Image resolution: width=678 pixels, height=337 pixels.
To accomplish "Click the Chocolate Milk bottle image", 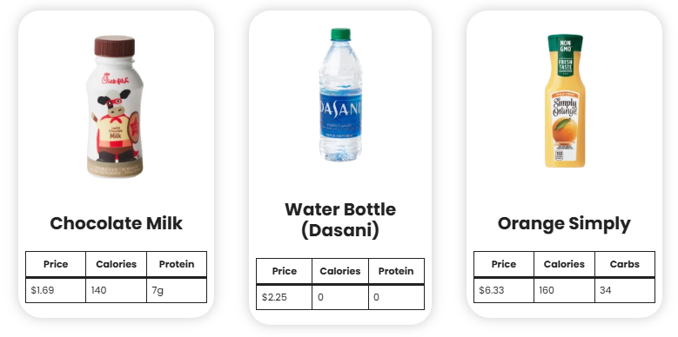I will pyautogui.click(x=116, y=107).
